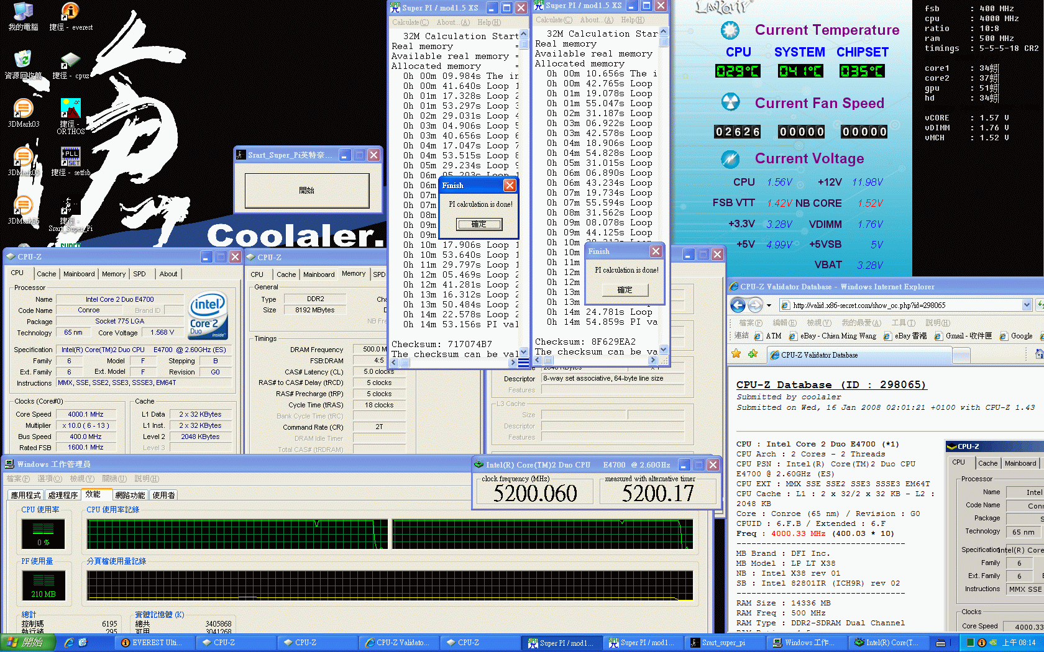Image resolution: width=1044 pixels, height=652 pixels.
Task: Select the ORTHOS shortcut icon
Action: 70,115
